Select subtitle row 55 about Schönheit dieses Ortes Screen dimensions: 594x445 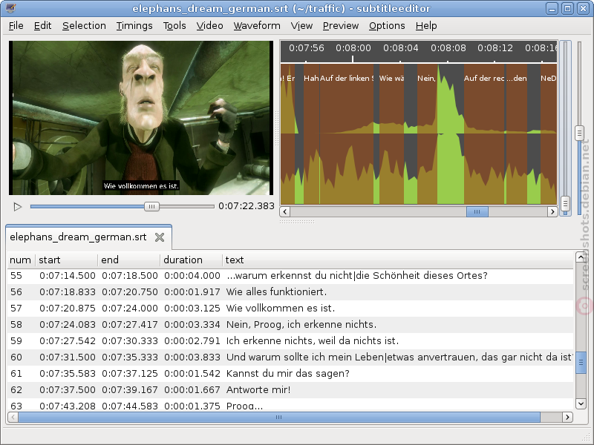point(290,275)
